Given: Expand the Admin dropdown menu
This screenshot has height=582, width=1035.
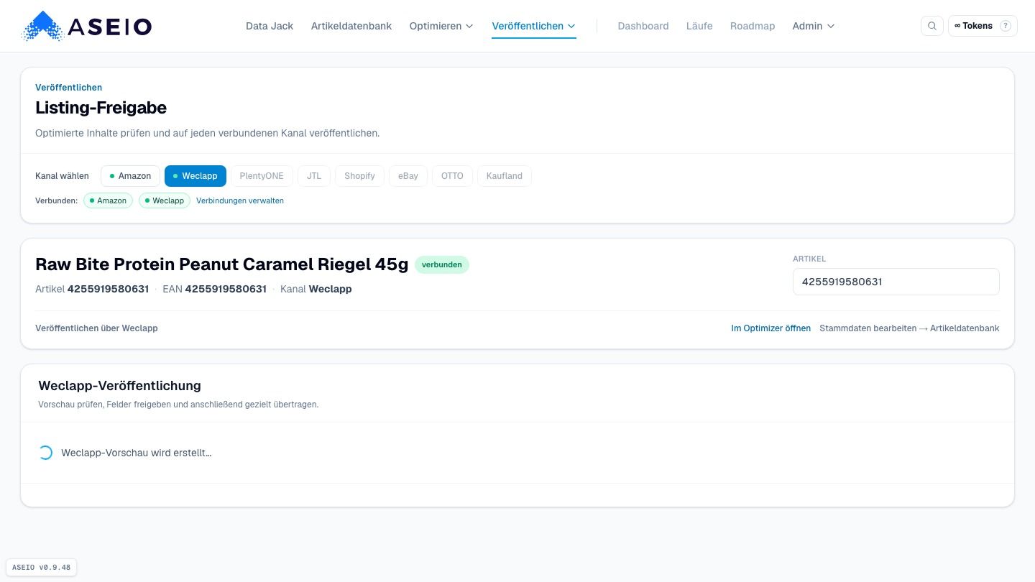Looking at the screenshot, I should pos(814,26).
